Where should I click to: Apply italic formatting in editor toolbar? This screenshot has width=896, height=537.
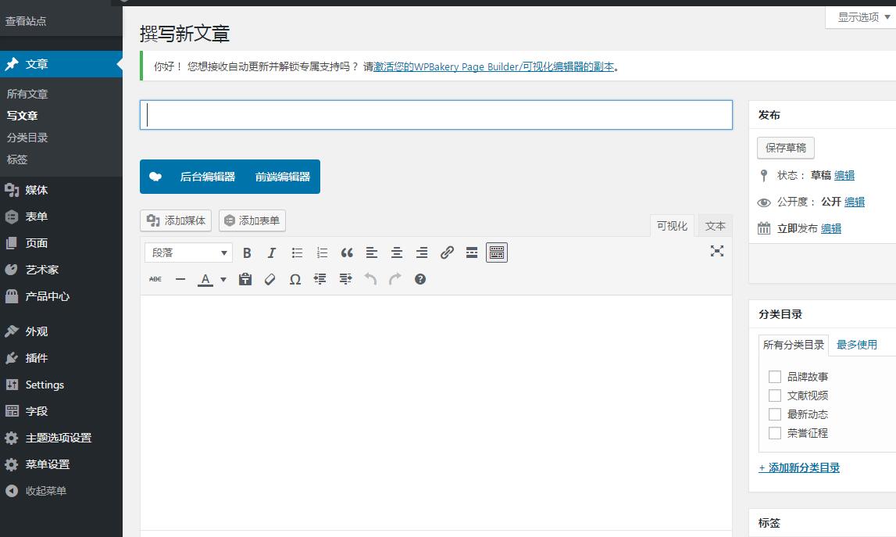(272, 252)
